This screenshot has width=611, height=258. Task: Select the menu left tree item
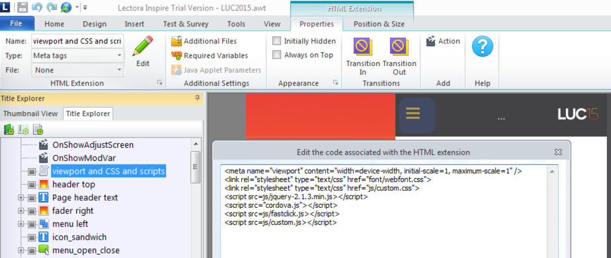pyautogui.click(x=70, y=224)
